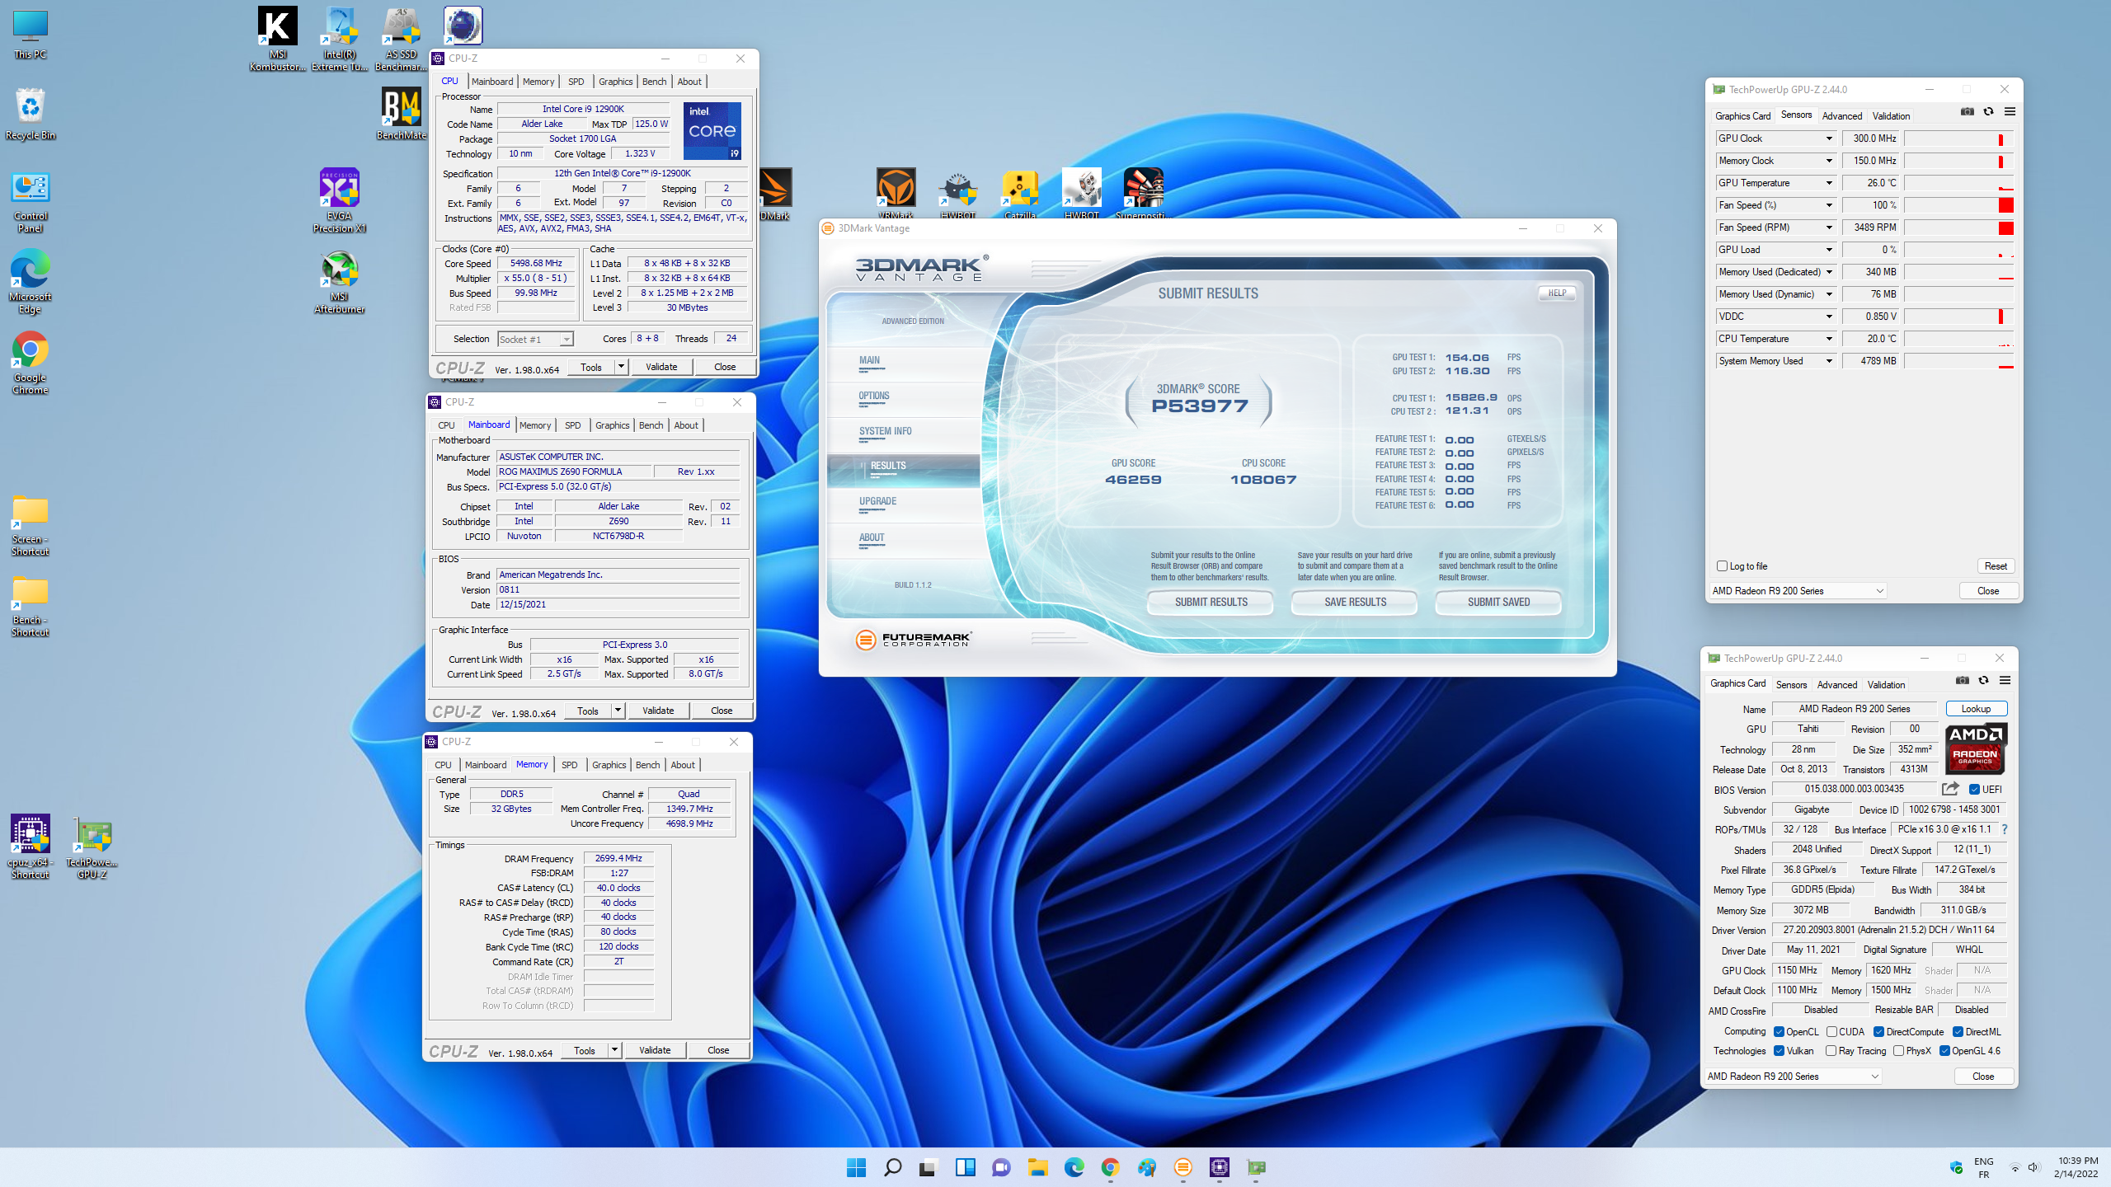The image size is (2111, 1187).
Task: Toggle CUDA checkbox
Action: [1831, 1032]
